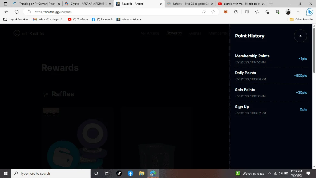Viewport: 316px width, 178px height.
Task: Click the +500pts value
Action: (300, 76)
